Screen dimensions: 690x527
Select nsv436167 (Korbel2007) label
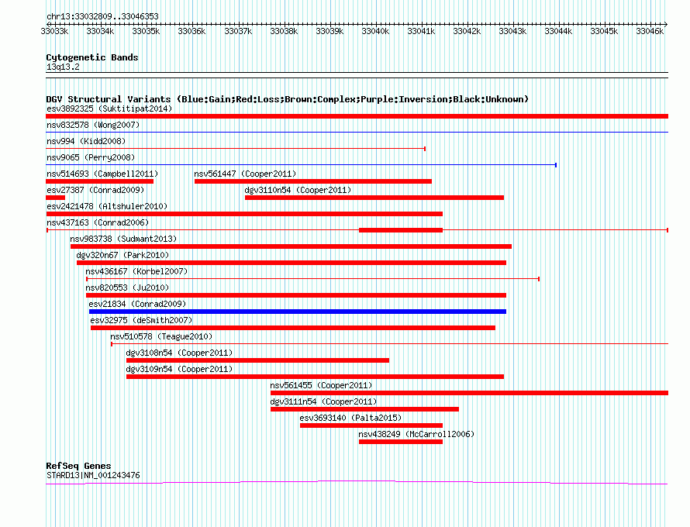(136, 271)
